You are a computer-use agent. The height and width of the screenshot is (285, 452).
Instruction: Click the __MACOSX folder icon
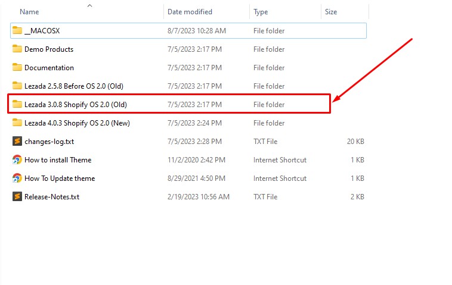click(x=17, y=30)
